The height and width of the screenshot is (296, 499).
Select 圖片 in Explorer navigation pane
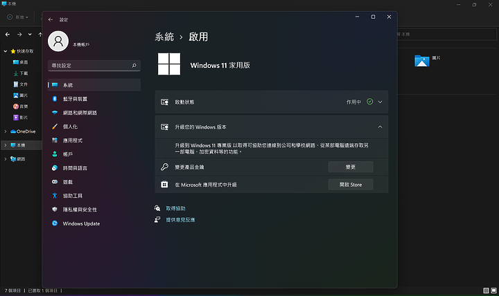[x=21, y=95]
